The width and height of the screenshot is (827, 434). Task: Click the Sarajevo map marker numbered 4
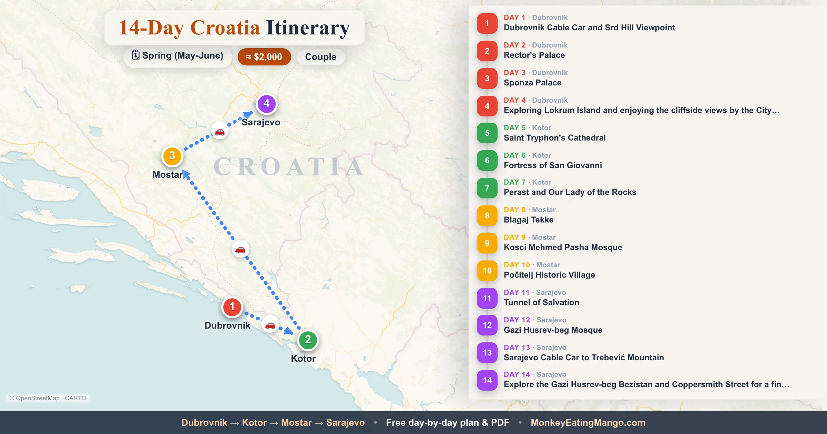point(267,104)
